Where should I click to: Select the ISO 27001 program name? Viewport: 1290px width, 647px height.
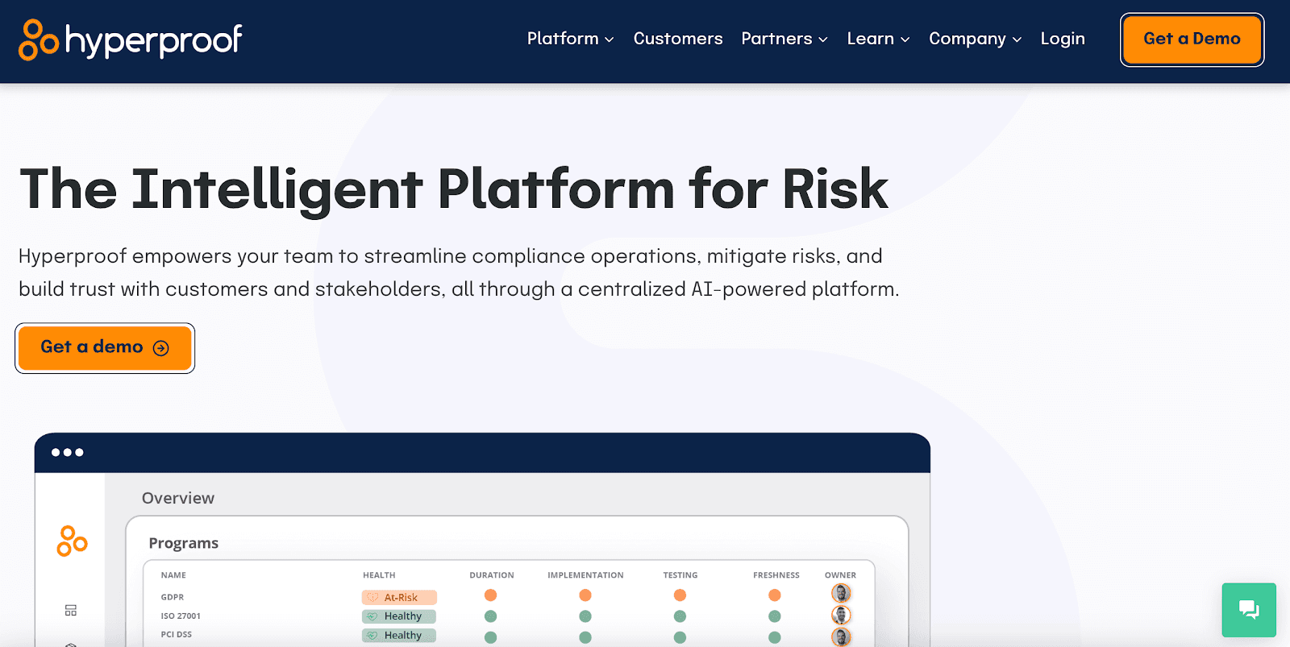(x=181, y=616)
